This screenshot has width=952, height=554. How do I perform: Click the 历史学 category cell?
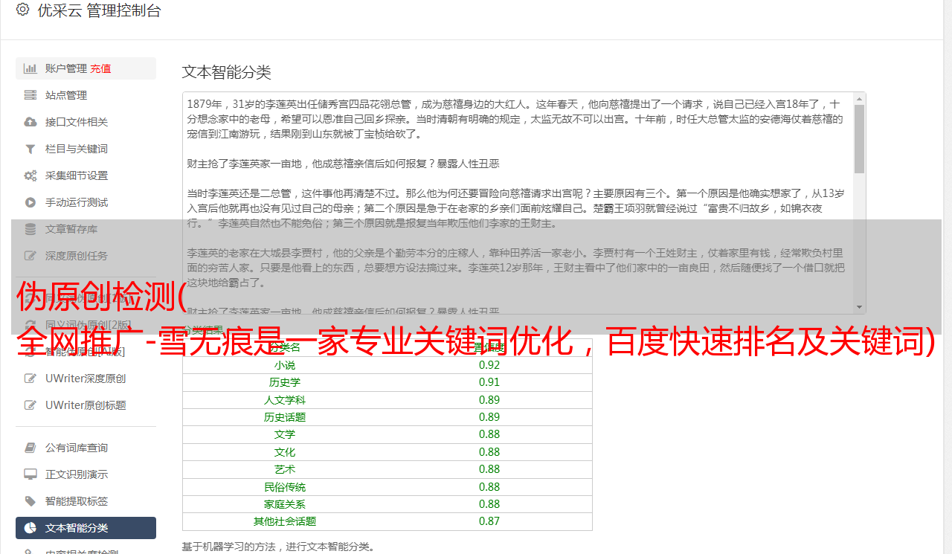pyautogui.click(x=285, y=382)
